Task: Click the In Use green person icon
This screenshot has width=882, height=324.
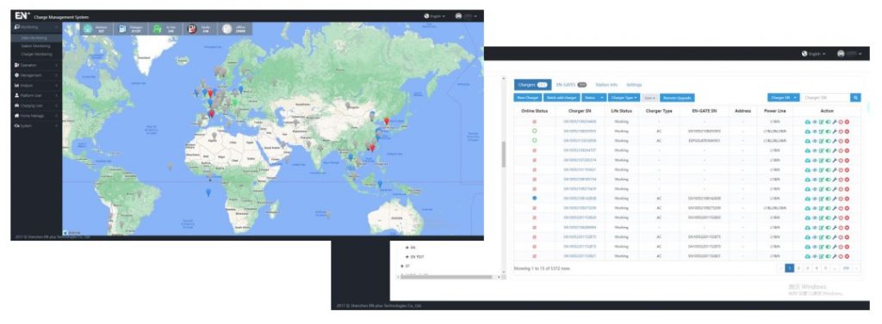Action: point(158,28)
